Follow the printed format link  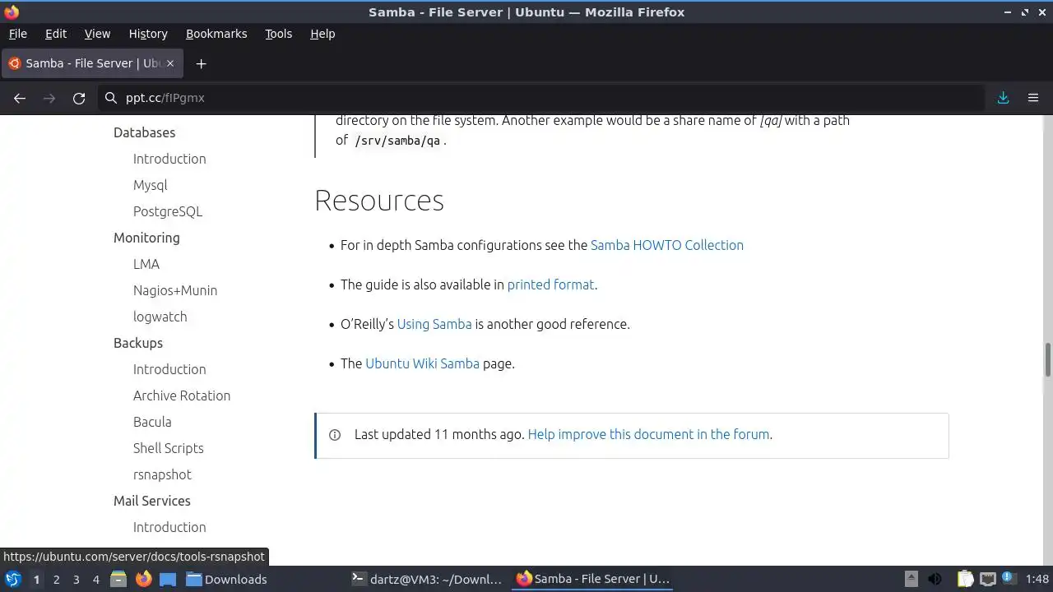click(x=550, y=284)
